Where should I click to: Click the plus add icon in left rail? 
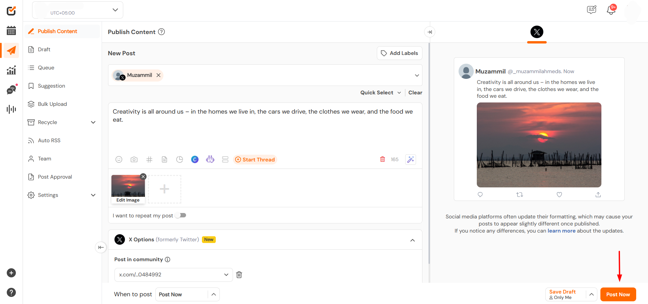tap(11, 273)
